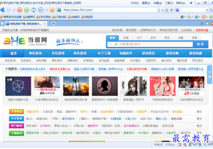The image size is (213, 149).
Task: Open the 角色扮演 category link
Action: pyautogui.click(x=10, y=61)
